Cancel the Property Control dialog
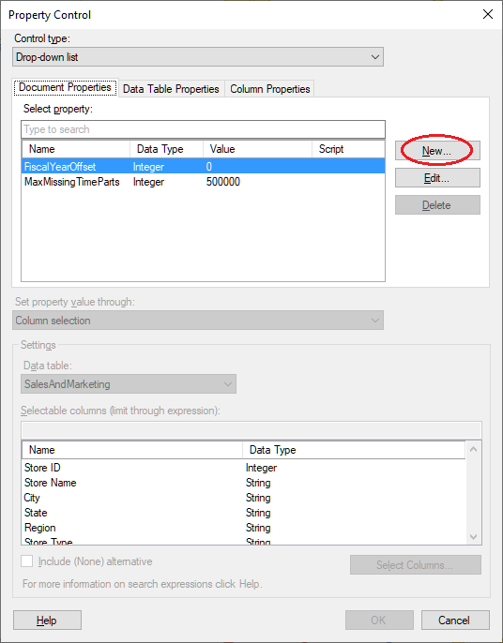Viewport: 503px width, 643px height. 455,621
